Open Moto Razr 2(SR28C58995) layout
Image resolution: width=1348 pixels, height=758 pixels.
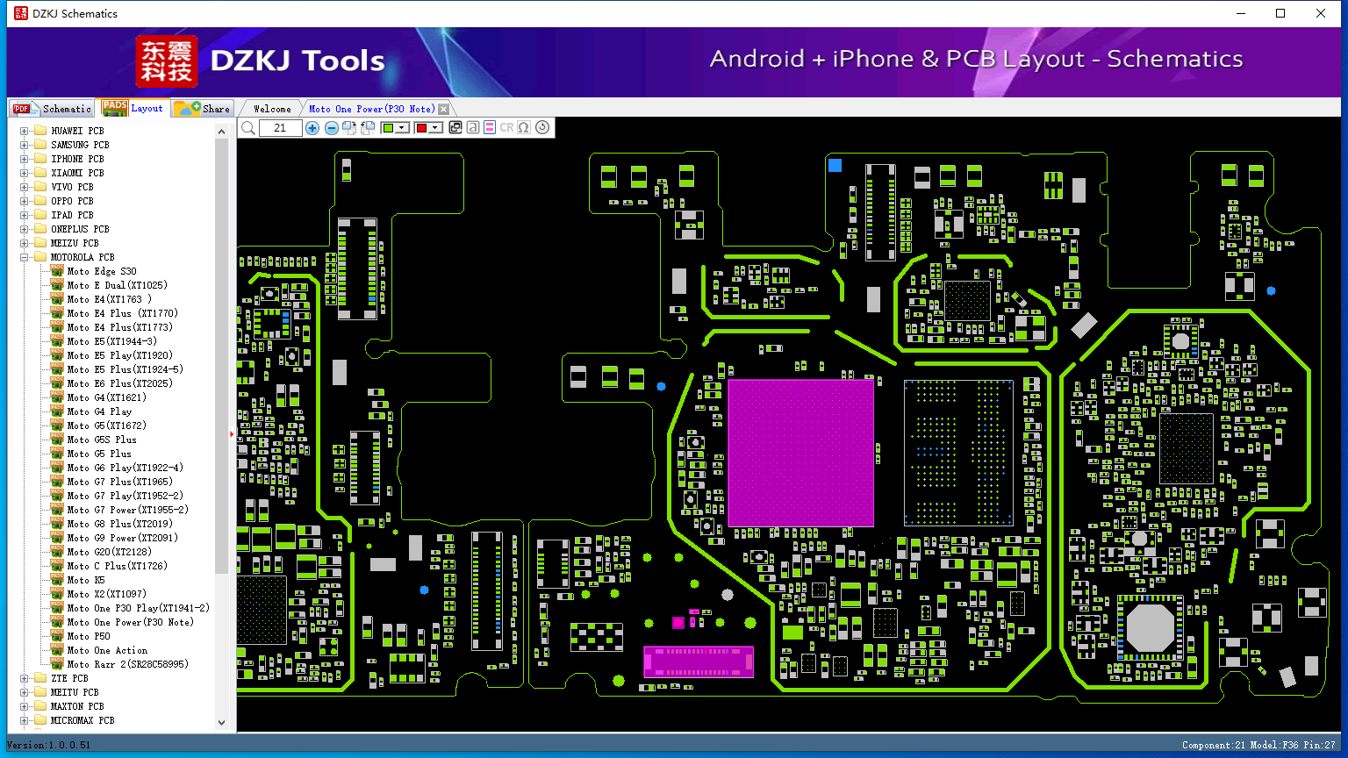[x=127, y=664]
